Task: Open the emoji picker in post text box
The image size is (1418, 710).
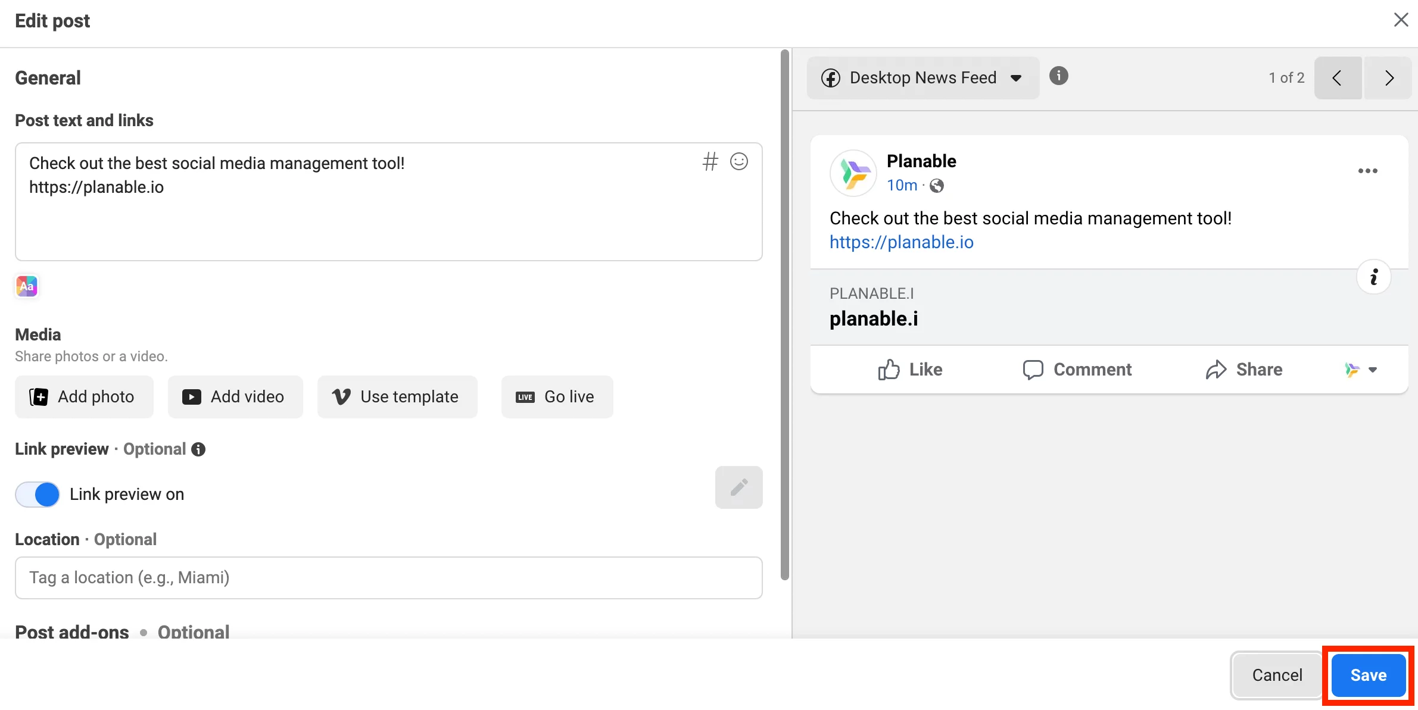Action: pos(739,162)
